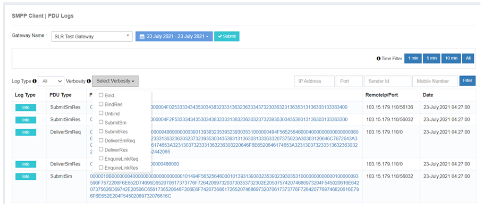490x209 pixels.
Task: Focus the Sender Id field
Action: (387, 81)
